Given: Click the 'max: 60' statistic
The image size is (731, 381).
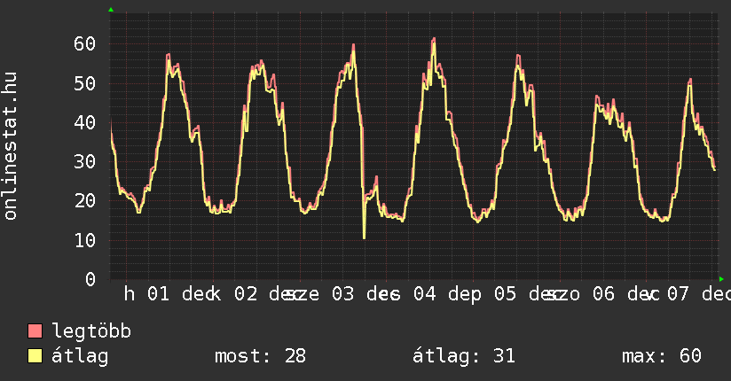Looking at the screenshot, I should coord(662,356).
